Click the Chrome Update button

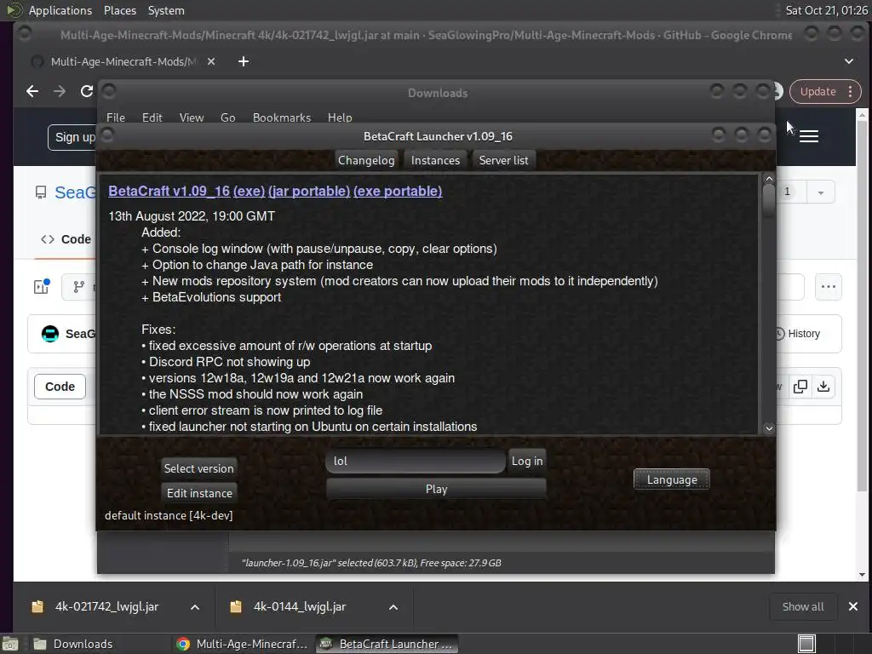point(825,92)
